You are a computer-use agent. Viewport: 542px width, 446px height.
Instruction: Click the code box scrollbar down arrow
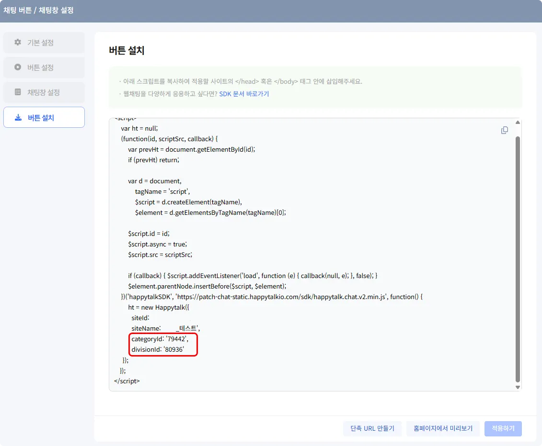(x=518, y=387)
